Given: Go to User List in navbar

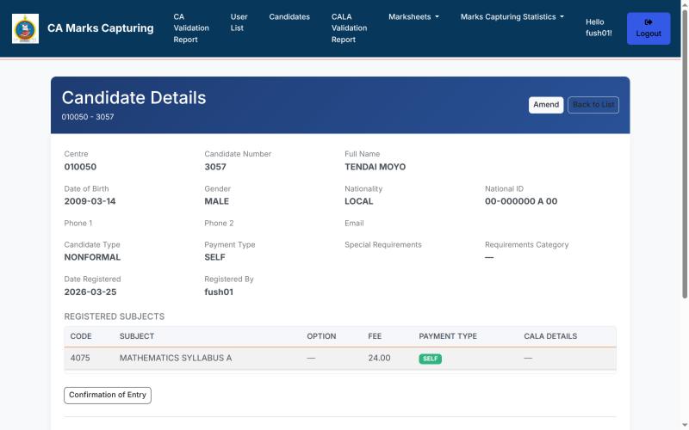Looking at the screenshot, I should pyautogui.click(x=239, y=22).
